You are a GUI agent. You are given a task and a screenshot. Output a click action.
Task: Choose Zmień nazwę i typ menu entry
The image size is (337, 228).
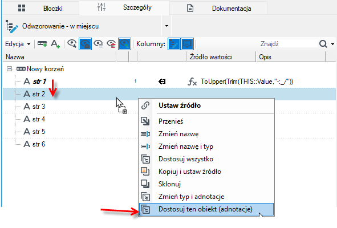[206, 146]
